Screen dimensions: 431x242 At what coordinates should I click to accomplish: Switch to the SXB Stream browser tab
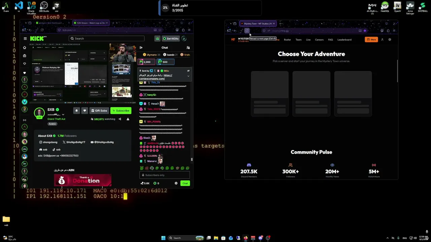tap(91, 23)
